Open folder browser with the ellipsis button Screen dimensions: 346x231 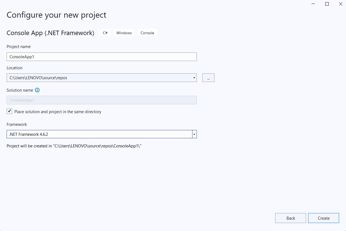click(x=208, y=78)
